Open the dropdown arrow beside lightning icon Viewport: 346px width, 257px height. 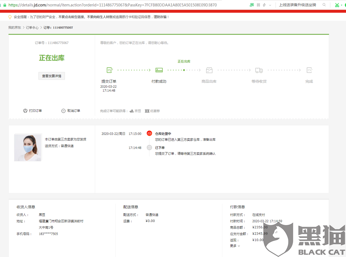pyautogui.click(x=270, y=5)
